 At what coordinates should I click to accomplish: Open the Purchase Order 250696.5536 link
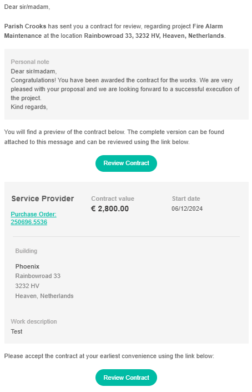tap(33, 218)
